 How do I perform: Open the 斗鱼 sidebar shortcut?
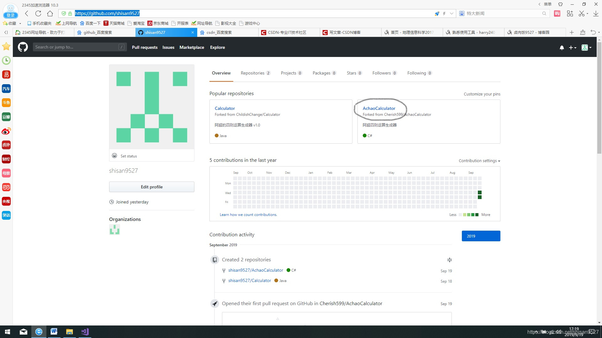(6, 103)
